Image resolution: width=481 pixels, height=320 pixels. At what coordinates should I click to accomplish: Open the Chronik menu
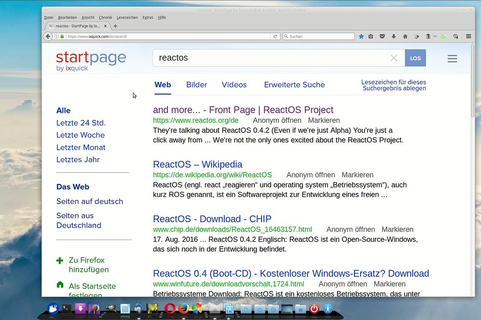point(105,17)
